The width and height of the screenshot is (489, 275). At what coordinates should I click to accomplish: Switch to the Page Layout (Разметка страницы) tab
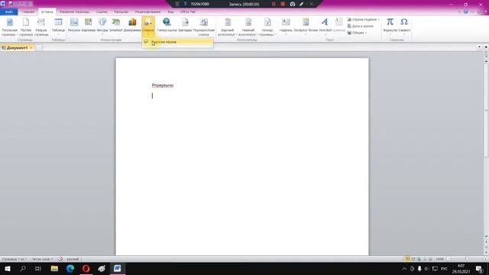pos(75,12)
